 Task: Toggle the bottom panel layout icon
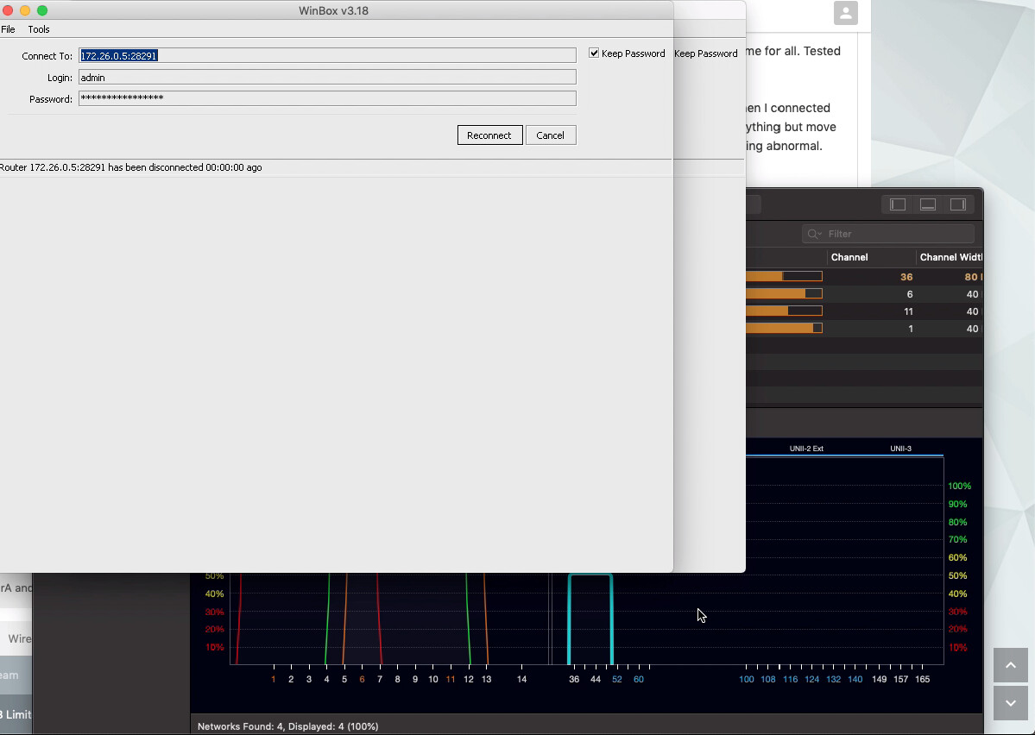pos(928,204)
